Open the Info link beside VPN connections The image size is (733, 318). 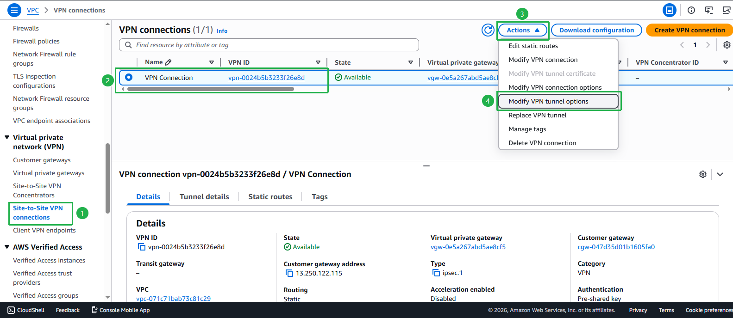(222, 31)
